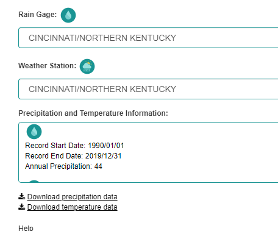Select the 2019/12/31 date value

coord(103,156)
